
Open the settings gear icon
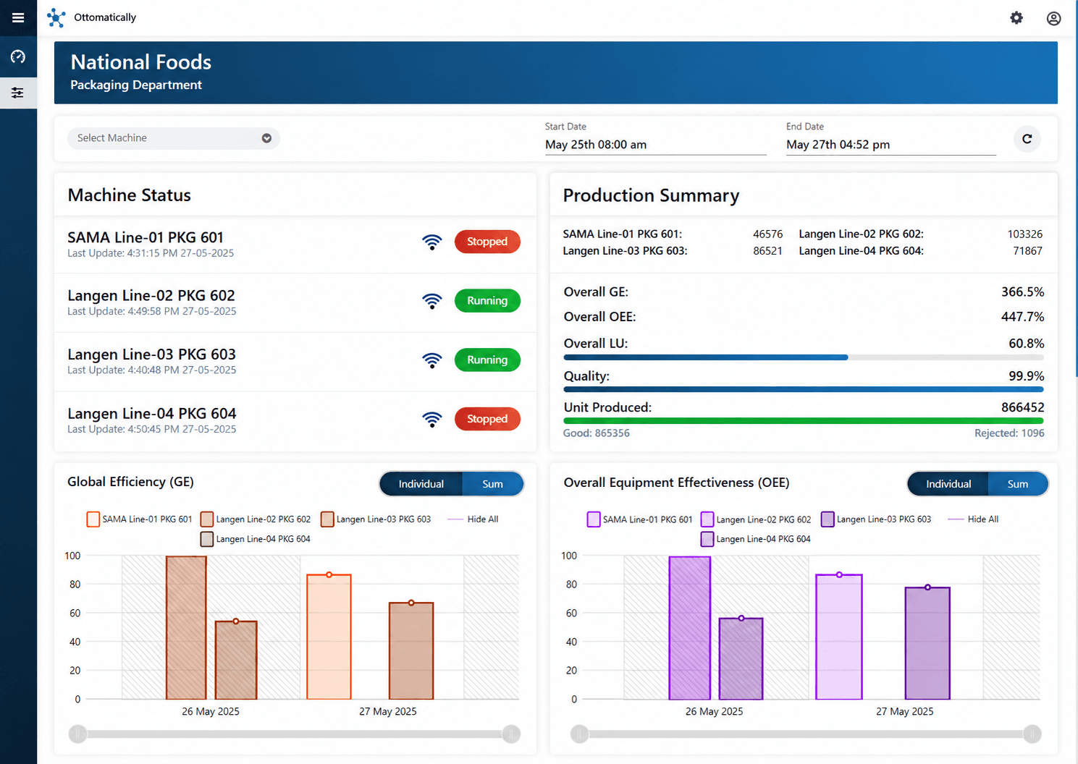pos(1016,17)
